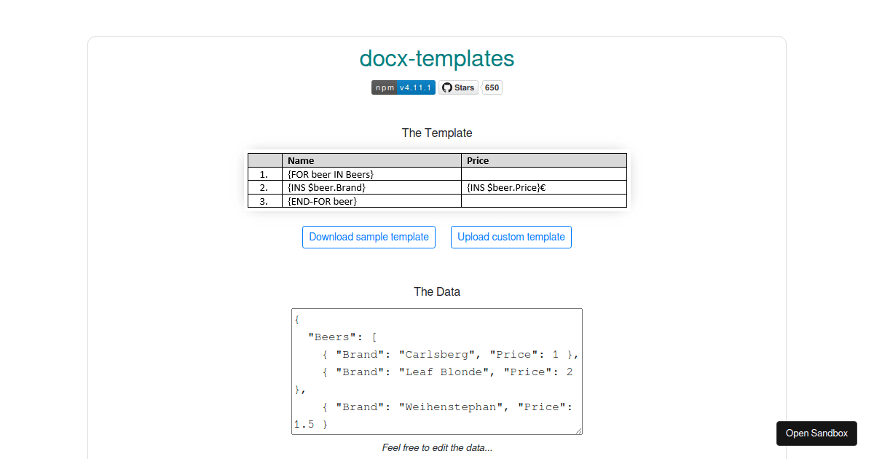Viewport: 874px width, 459px height.
Task: Select the {FOR beer IN Beers} cell
Action: coord(331,174)
